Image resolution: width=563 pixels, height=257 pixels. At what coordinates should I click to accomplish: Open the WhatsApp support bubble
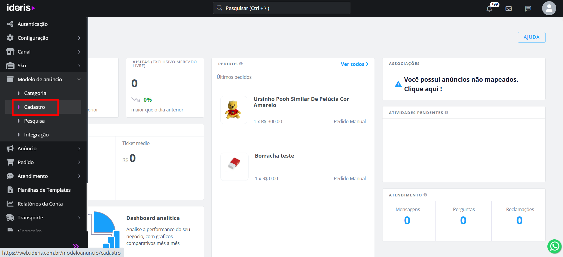pos(554,246)
